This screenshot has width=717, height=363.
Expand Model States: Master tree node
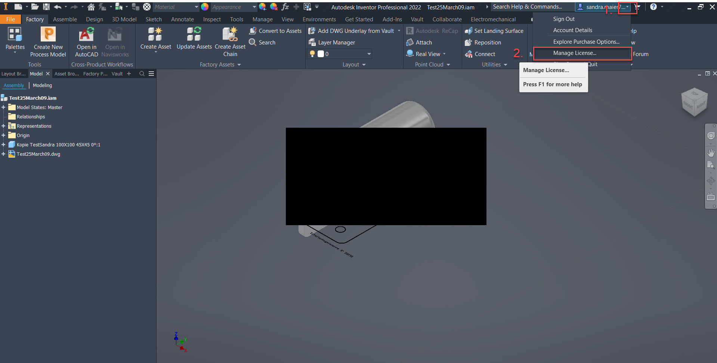point(3,107)
